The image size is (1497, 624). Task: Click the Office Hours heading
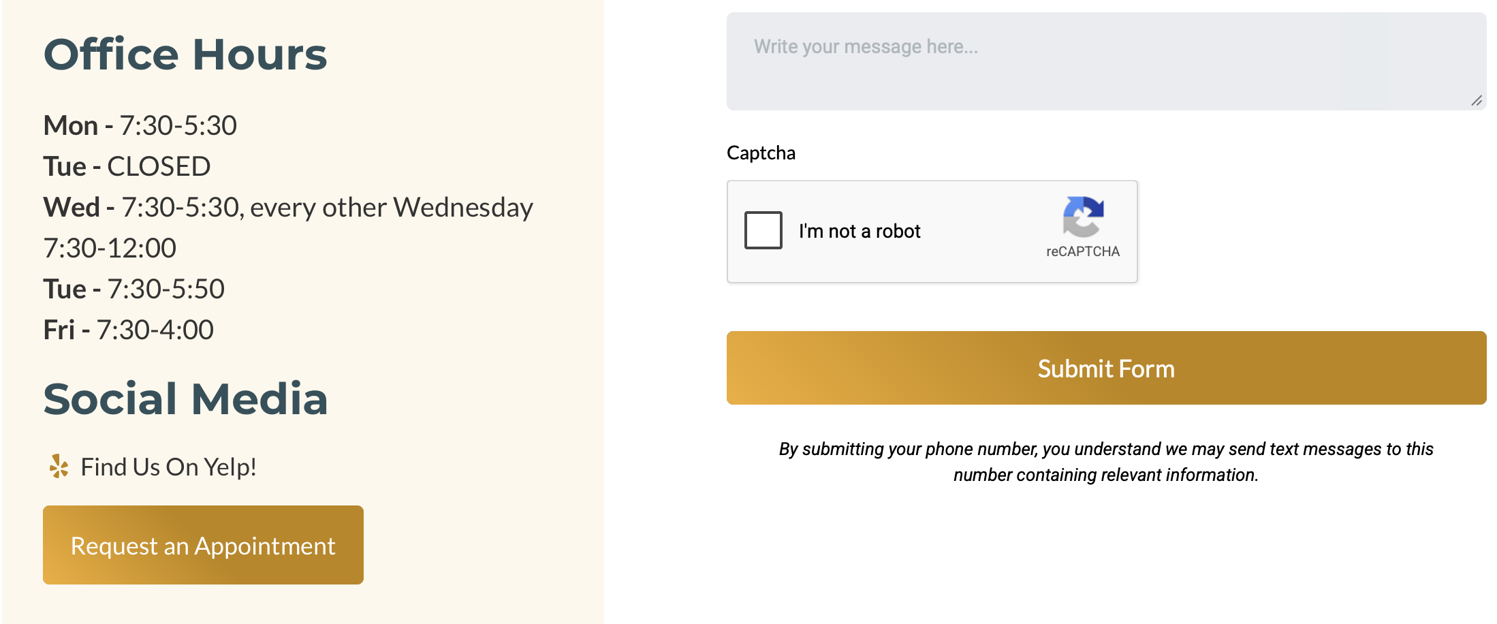pos(185,54)
